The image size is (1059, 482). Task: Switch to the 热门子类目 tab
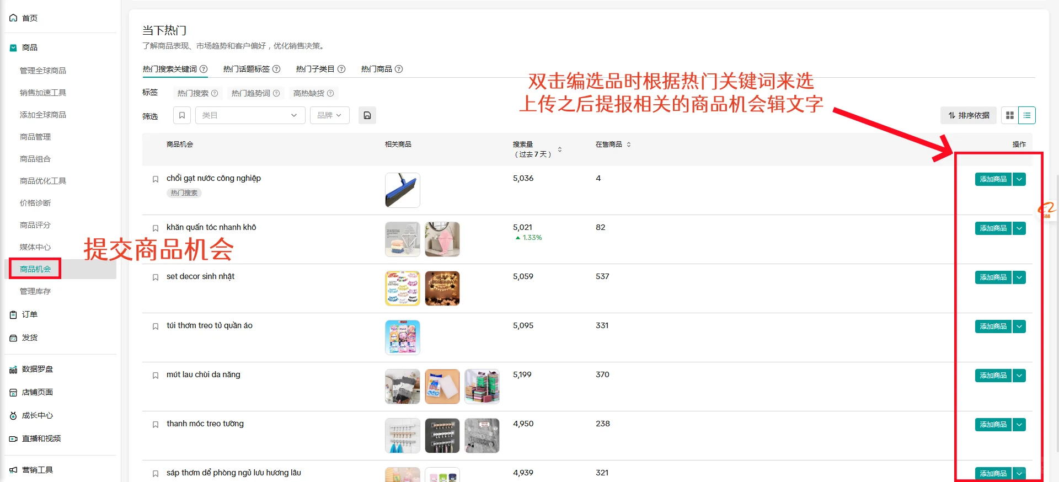pos(315,69)
